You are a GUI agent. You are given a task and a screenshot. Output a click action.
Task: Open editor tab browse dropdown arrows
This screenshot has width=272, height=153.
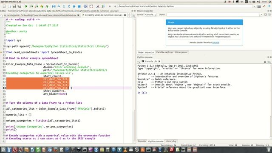[x=130, y=15]
